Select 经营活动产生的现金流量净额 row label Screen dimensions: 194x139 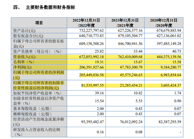(39, 122)
